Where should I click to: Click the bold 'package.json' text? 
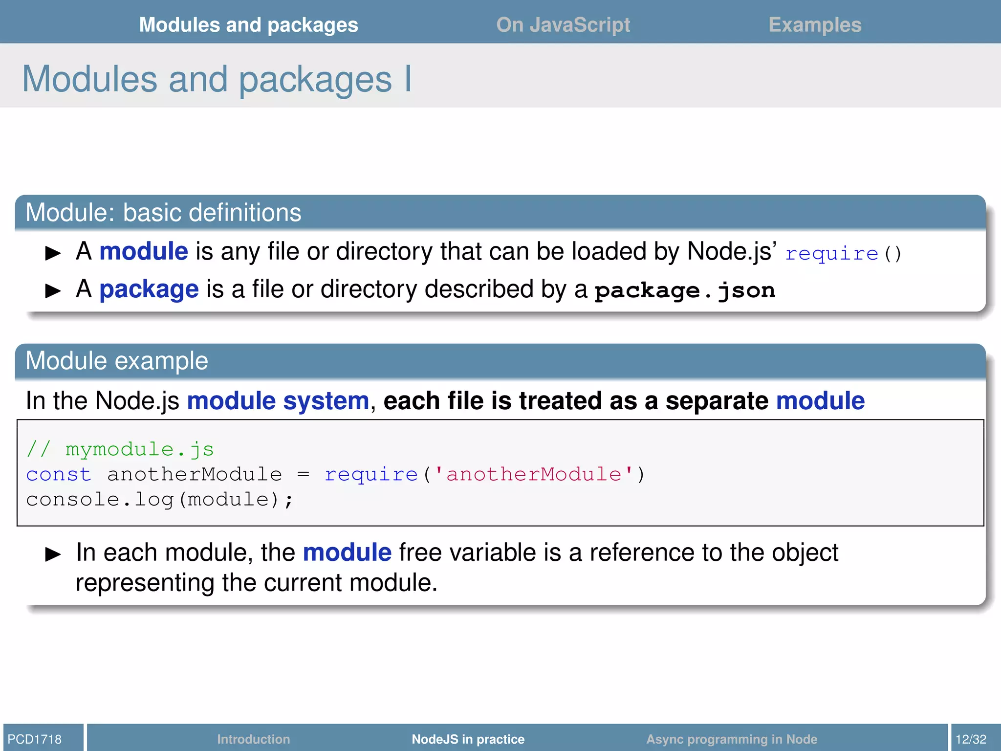pos(685,290)
